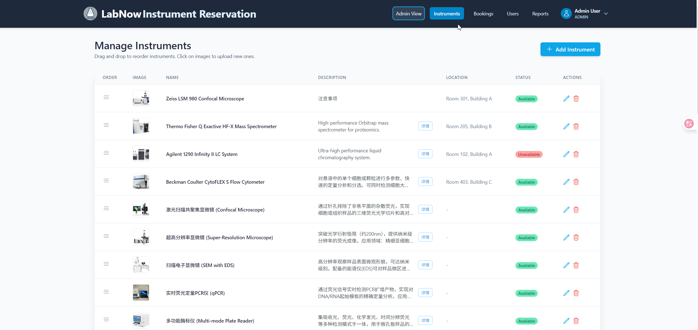Edit the qPCR instrument entry
Screen dimensions: 698x330
pyautogui.click(x=566, y=293)
